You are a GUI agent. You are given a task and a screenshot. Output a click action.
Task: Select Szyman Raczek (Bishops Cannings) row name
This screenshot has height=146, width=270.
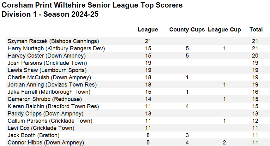tap(53, 41)
